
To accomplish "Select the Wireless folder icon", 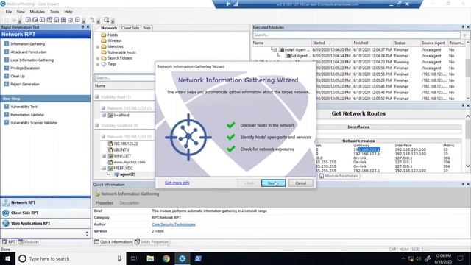I will (x=104, y=40).
